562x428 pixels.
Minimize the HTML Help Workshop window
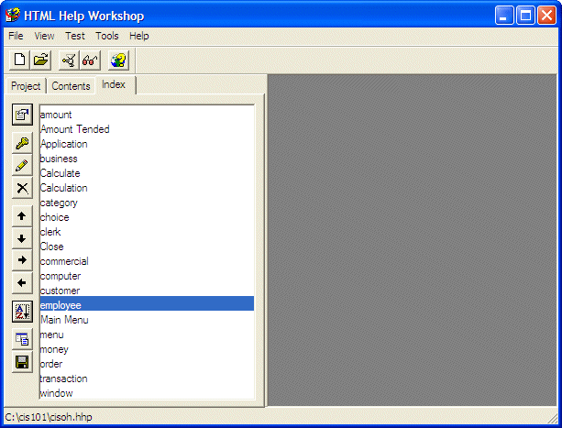click(504, 16)
